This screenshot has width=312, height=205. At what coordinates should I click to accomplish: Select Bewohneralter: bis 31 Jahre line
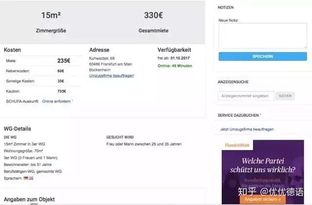coord(28,165)
